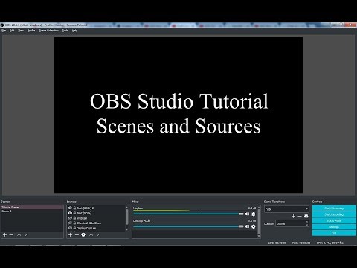The width and height of the screenshot is (357, 268).
Task: Add a new source with the Sources plus icon
Action: 71,234
